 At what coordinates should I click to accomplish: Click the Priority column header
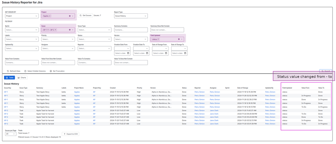[140, 88]
